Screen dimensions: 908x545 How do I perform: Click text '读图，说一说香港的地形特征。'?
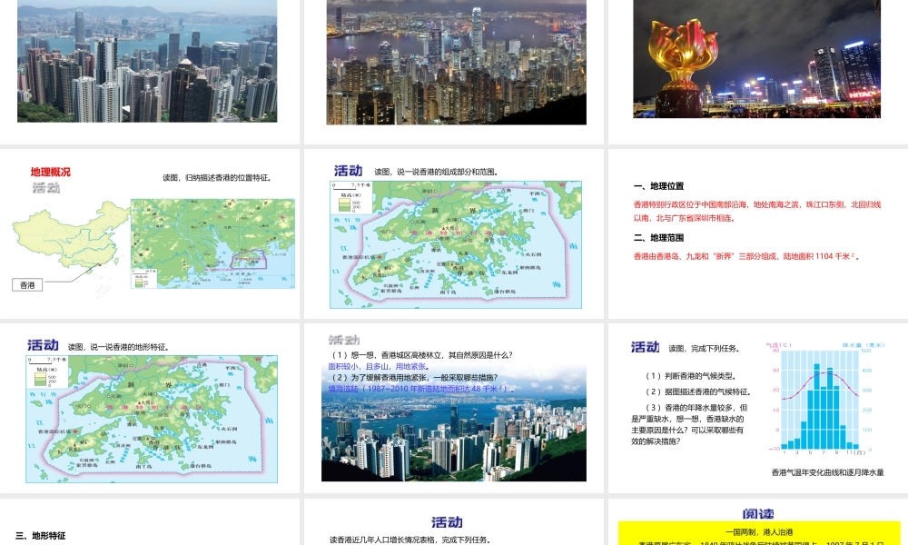[x=119, y=347]
